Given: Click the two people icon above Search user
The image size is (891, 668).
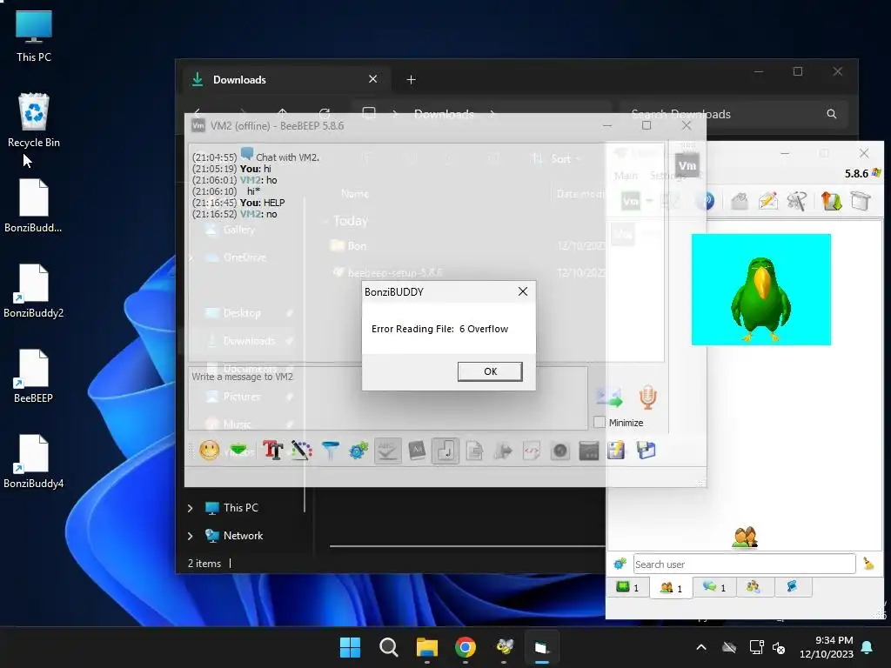Looking at the screenshot, I should (745, 537).
